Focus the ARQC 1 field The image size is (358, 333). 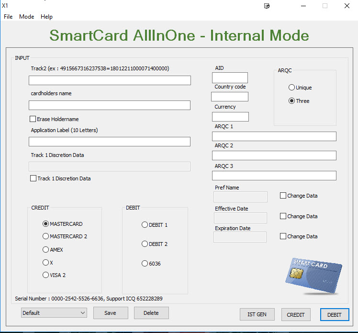click(x=274, y=136)
